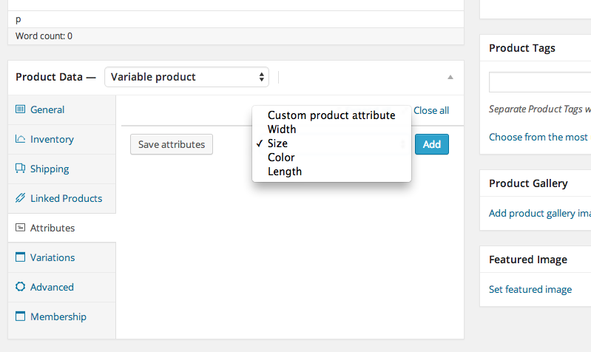This screenshot has width=591, height=352.
Task: Click the Shipping truck icon
Action: 20,168
